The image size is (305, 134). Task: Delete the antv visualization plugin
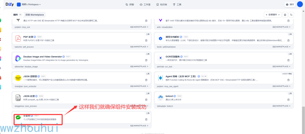coord(288,21)
